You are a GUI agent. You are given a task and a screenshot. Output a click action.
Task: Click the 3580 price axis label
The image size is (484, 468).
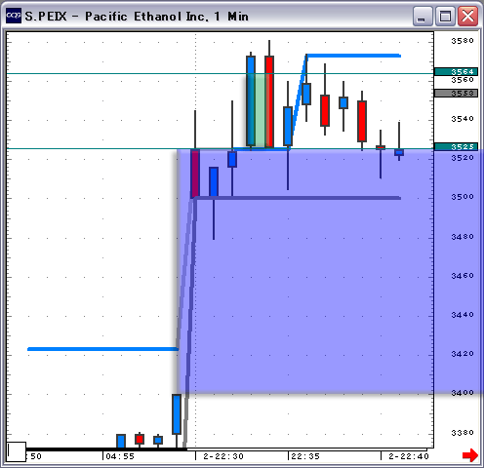coord(463,41)
